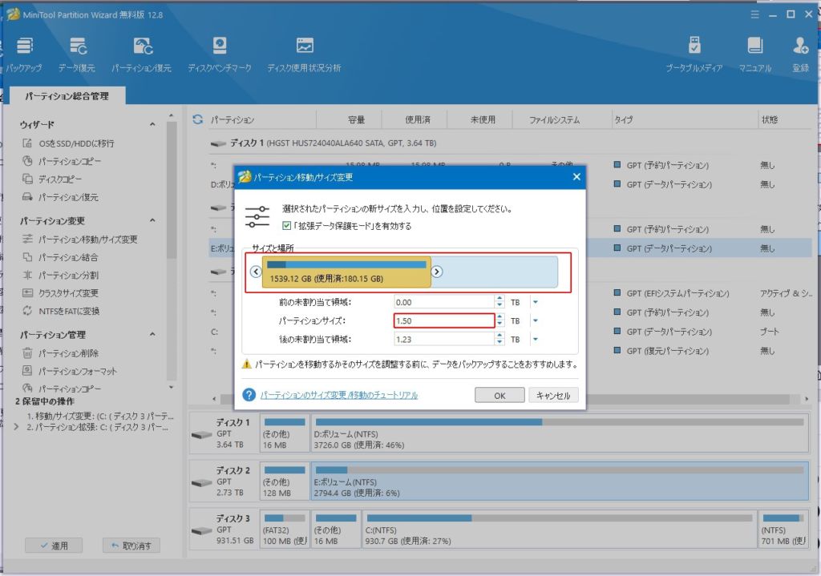Open the マニュアル icon

[754, 46]
